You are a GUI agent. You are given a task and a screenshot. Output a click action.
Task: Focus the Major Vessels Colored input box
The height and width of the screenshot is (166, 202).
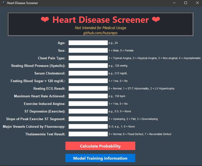point(88,126)
